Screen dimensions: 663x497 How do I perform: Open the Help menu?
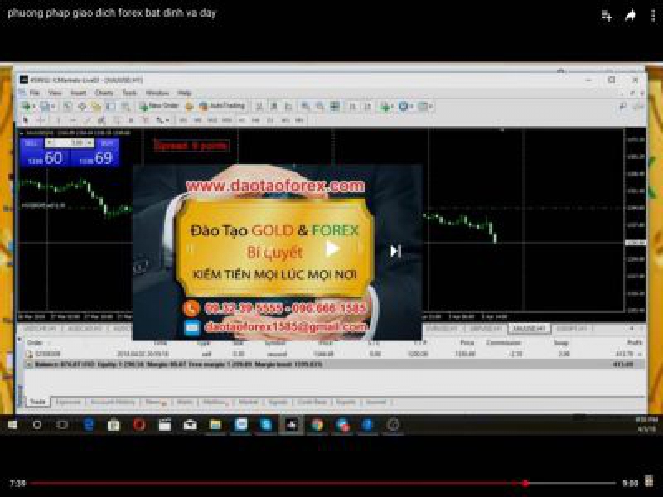pyautogui.click(x=185, y=93)
